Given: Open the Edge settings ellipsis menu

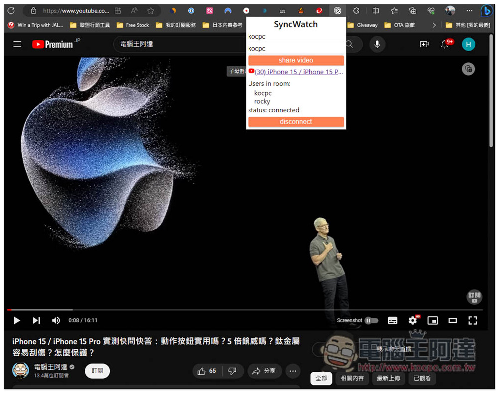Looking at the screenshot, I should [469, 11].
